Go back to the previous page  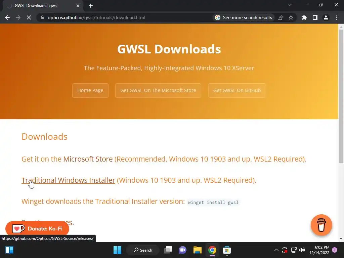pyautogui.click(x=7, y=17)
